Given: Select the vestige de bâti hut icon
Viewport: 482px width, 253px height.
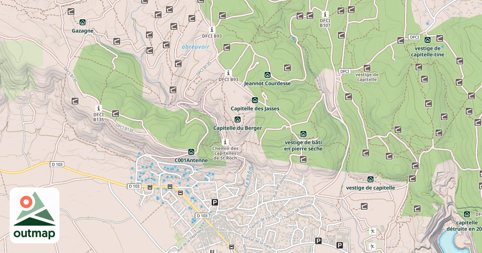Looking at the screenshot, I should (x=303, y=134).
